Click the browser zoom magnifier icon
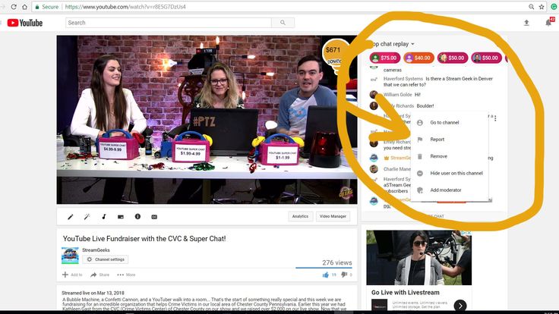This screenshot has height=314, width=559. click(x=531, y=7)
